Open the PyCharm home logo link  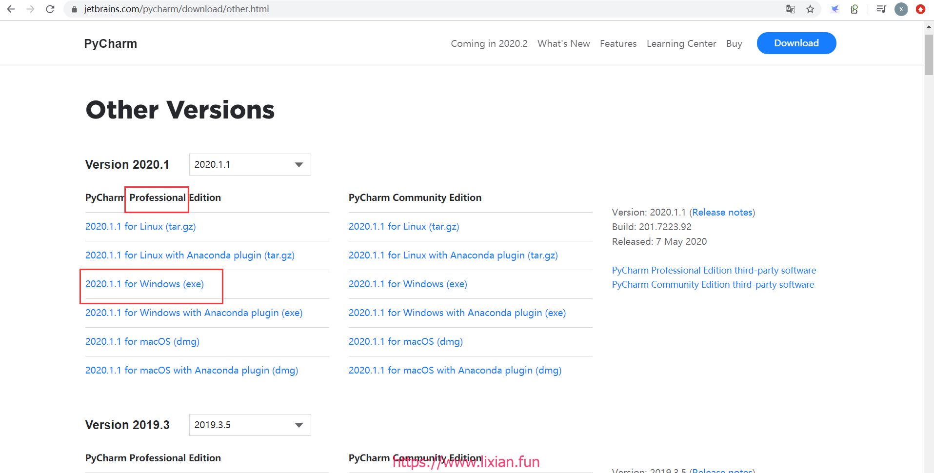coord(111,43)
